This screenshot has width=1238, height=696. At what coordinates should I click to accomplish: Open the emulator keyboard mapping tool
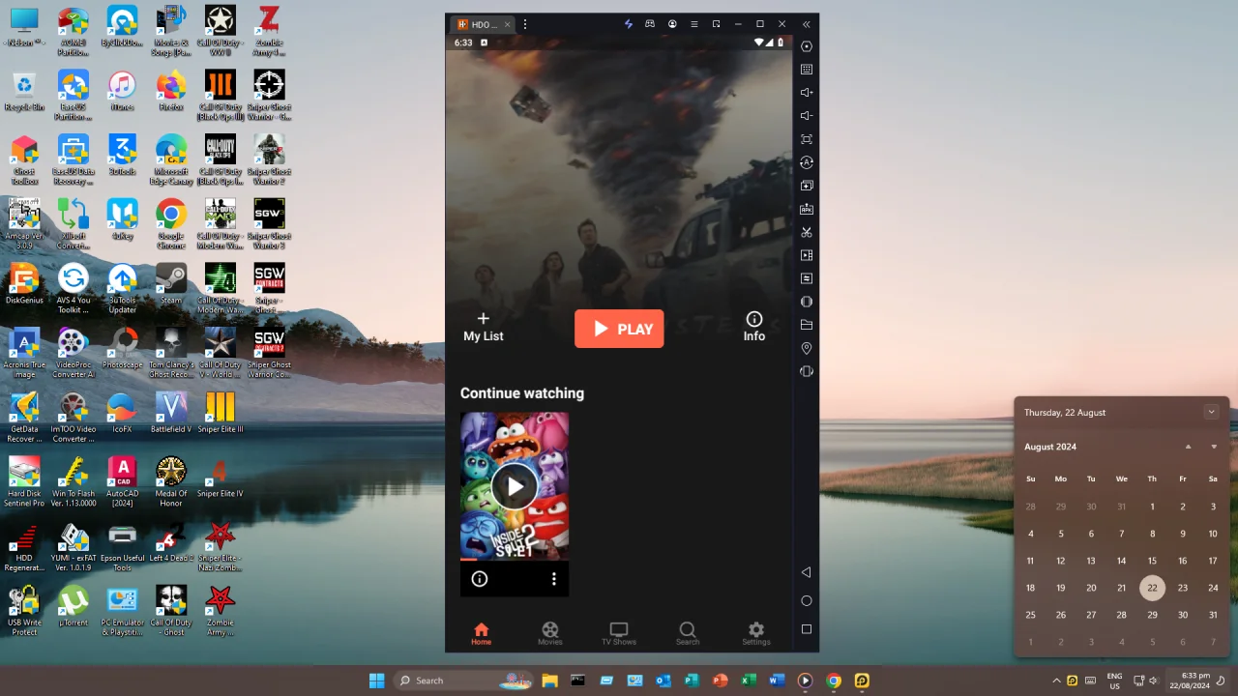point(807,70)
